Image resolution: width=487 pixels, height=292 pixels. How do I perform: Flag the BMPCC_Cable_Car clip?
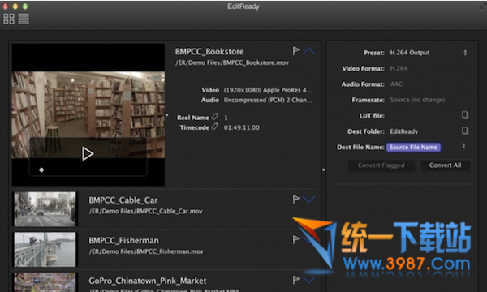click(295, 200)
